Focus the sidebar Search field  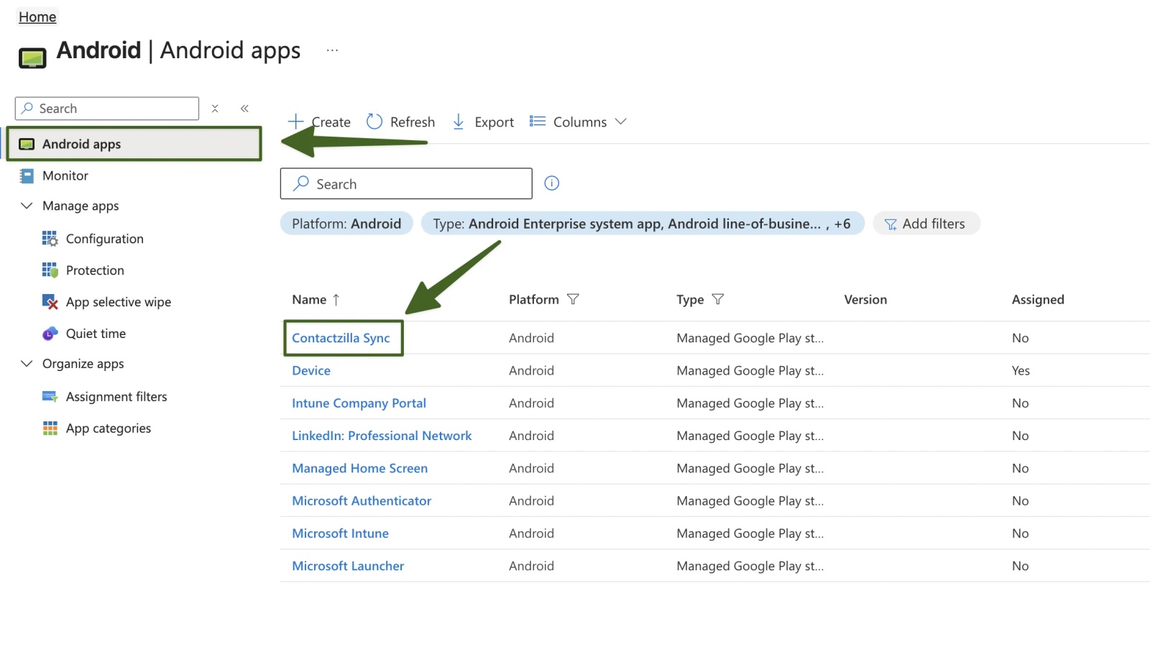pos(107,109)
